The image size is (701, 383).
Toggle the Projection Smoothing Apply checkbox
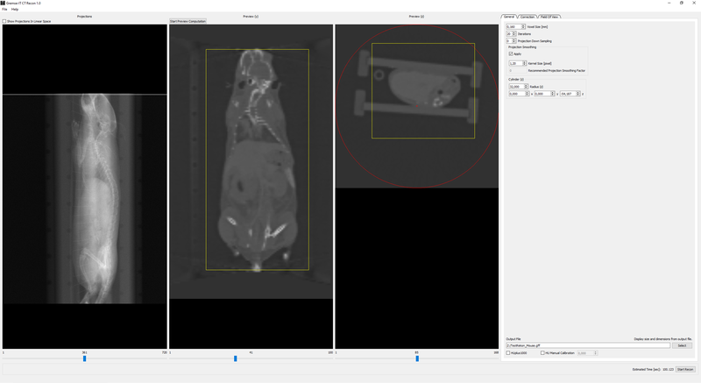[511, 53]
